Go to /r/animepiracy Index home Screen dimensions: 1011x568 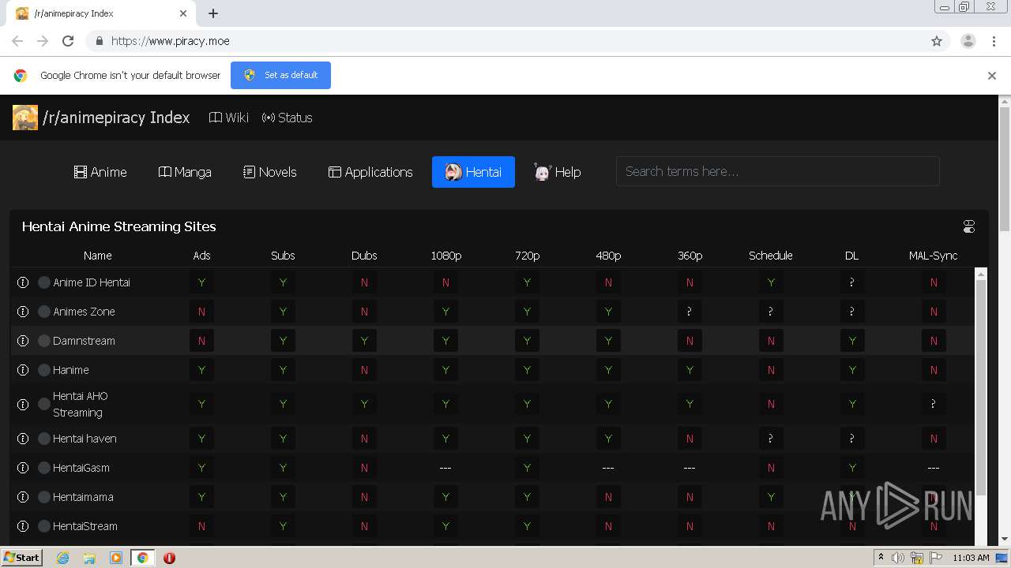point(116,118)
